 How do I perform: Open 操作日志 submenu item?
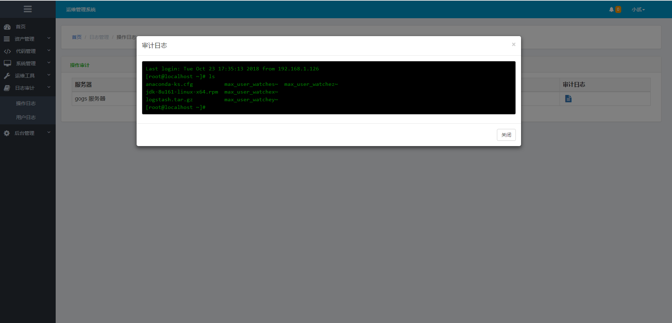click(x=26, y=103)
